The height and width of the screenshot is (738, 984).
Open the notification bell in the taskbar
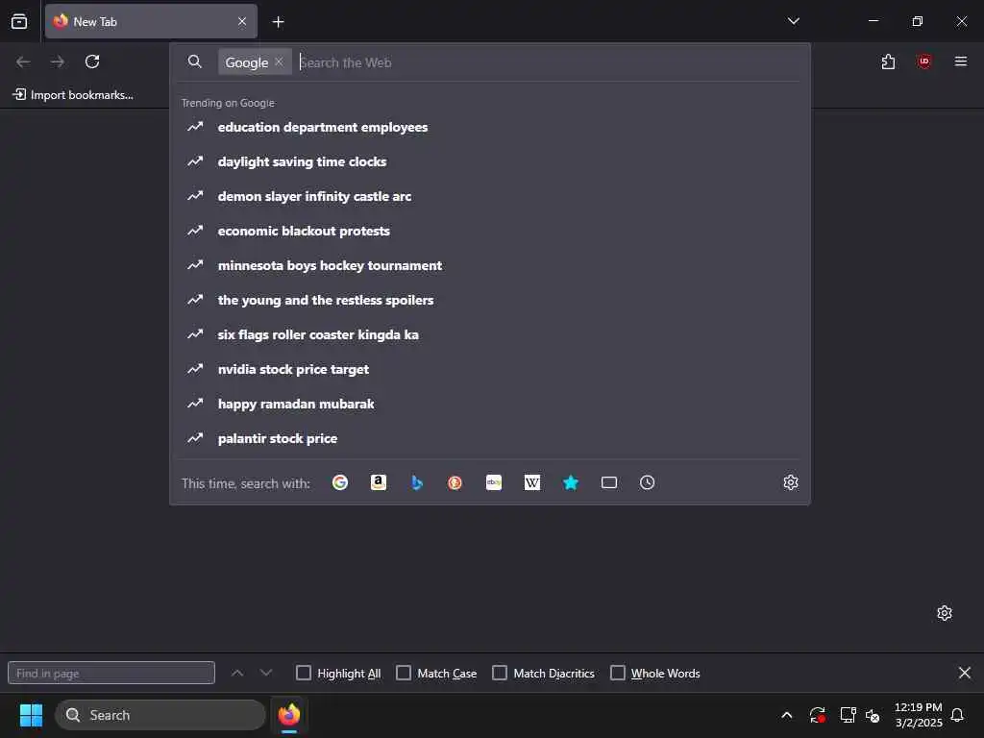[957, 715]
